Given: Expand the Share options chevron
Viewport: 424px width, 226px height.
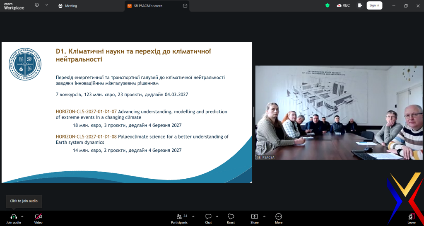Looking at the screenshot, I should tap(264, 216).
